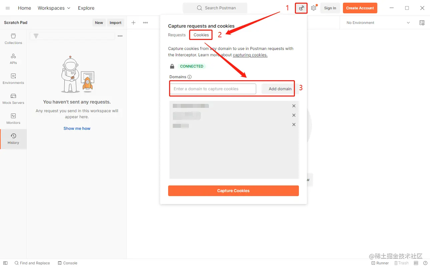Screen dimensions: 430x267
Task: Open the Runner
Action: tap(380, 263)
